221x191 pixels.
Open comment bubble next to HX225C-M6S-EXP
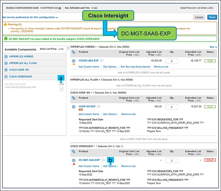[x=102, y=61]
